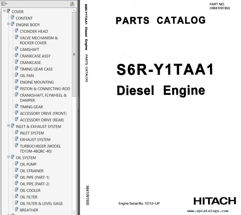Click the Engine Serial No. 15712-UP text
Viewport: 241px width, 215px height.
(x=139, y=203)
